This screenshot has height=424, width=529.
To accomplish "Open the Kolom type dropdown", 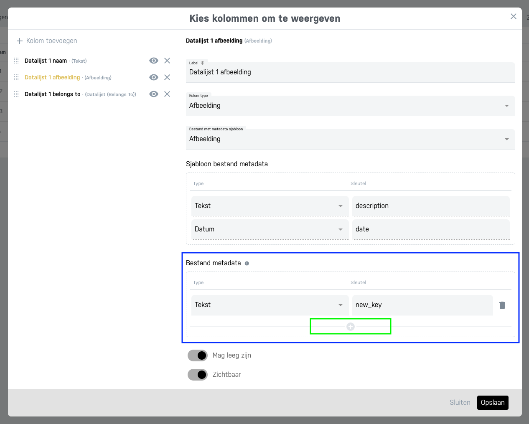I will (x=350, y=106).
